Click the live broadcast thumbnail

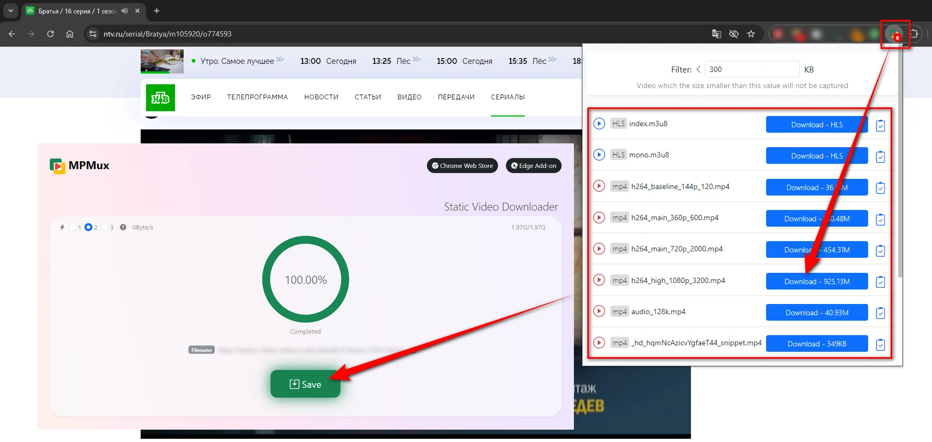coord(162,61)
